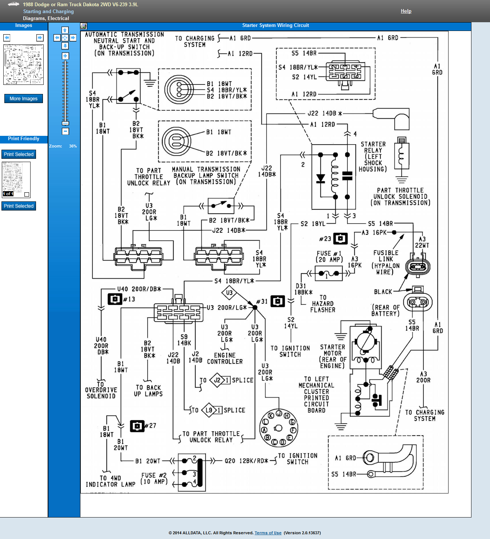The image size is (490, 539).
Task: Click the printer icon above the diagram title bar
Action: tap(83, 26)
